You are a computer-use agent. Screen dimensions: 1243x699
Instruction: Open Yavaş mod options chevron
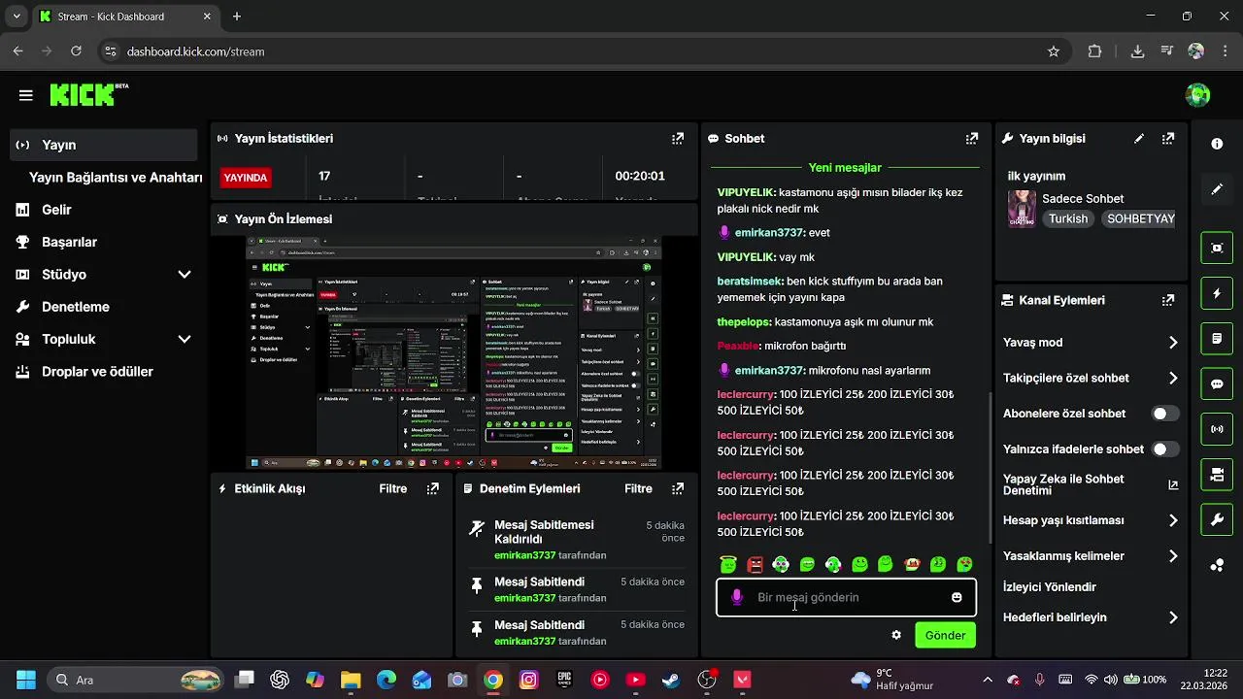pyautogui.click(x=1173, y=343)
